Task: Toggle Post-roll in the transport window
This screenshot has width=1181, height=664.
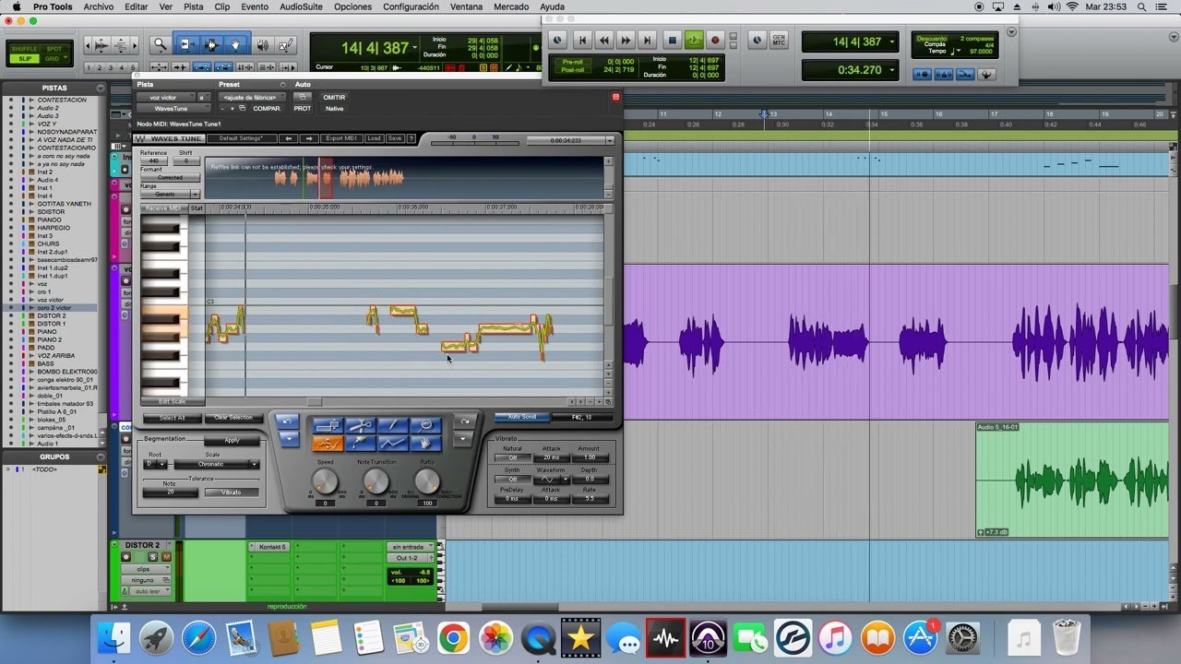Action: click(573, 70)
